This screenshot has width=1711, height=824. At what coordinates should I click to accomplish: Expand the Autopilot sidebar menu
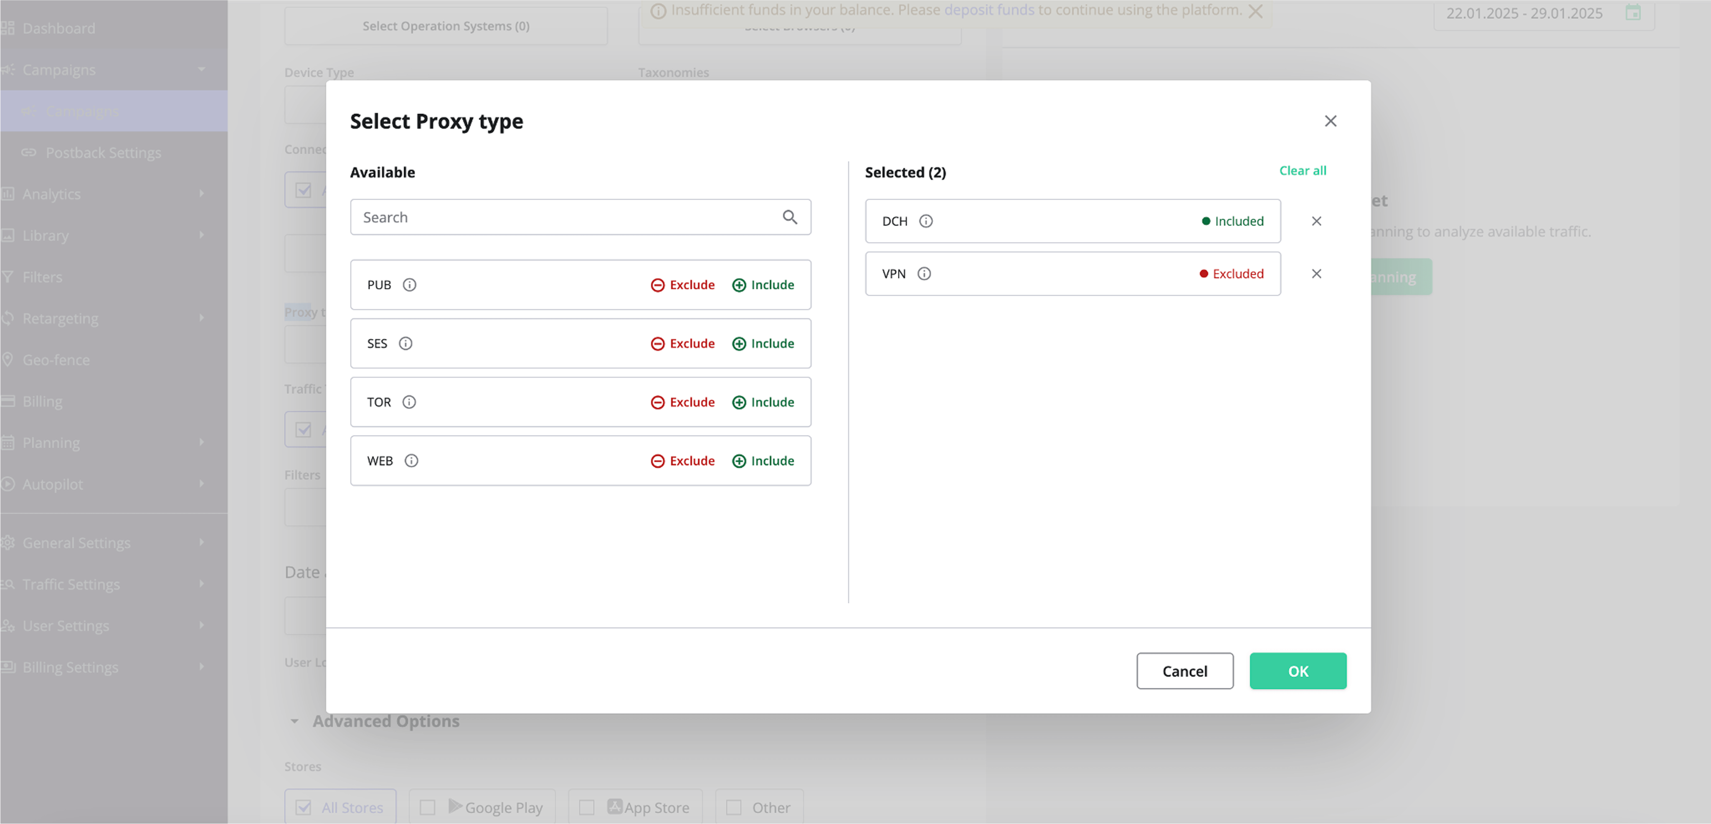(x=114, y=485)
